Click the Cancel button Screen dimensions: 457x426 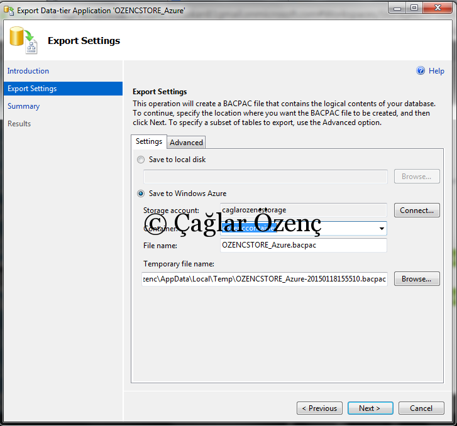(421, 408)
